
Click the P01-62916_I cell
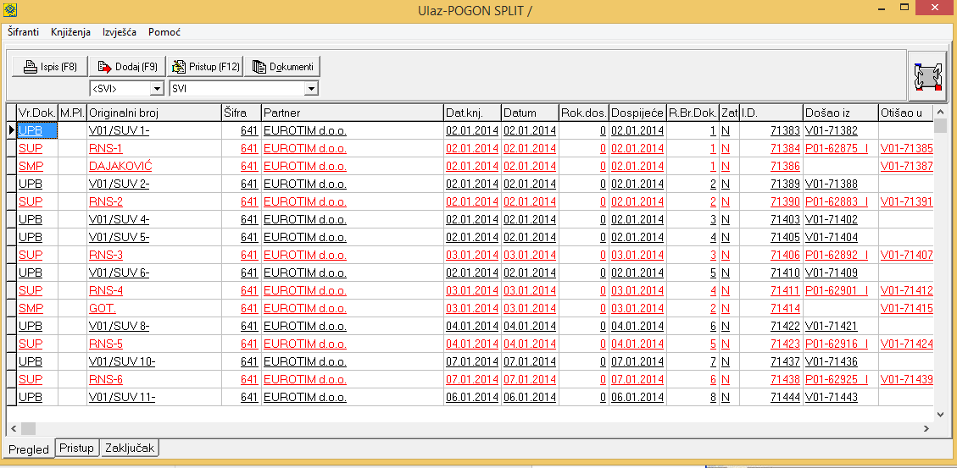click(840, 344)
